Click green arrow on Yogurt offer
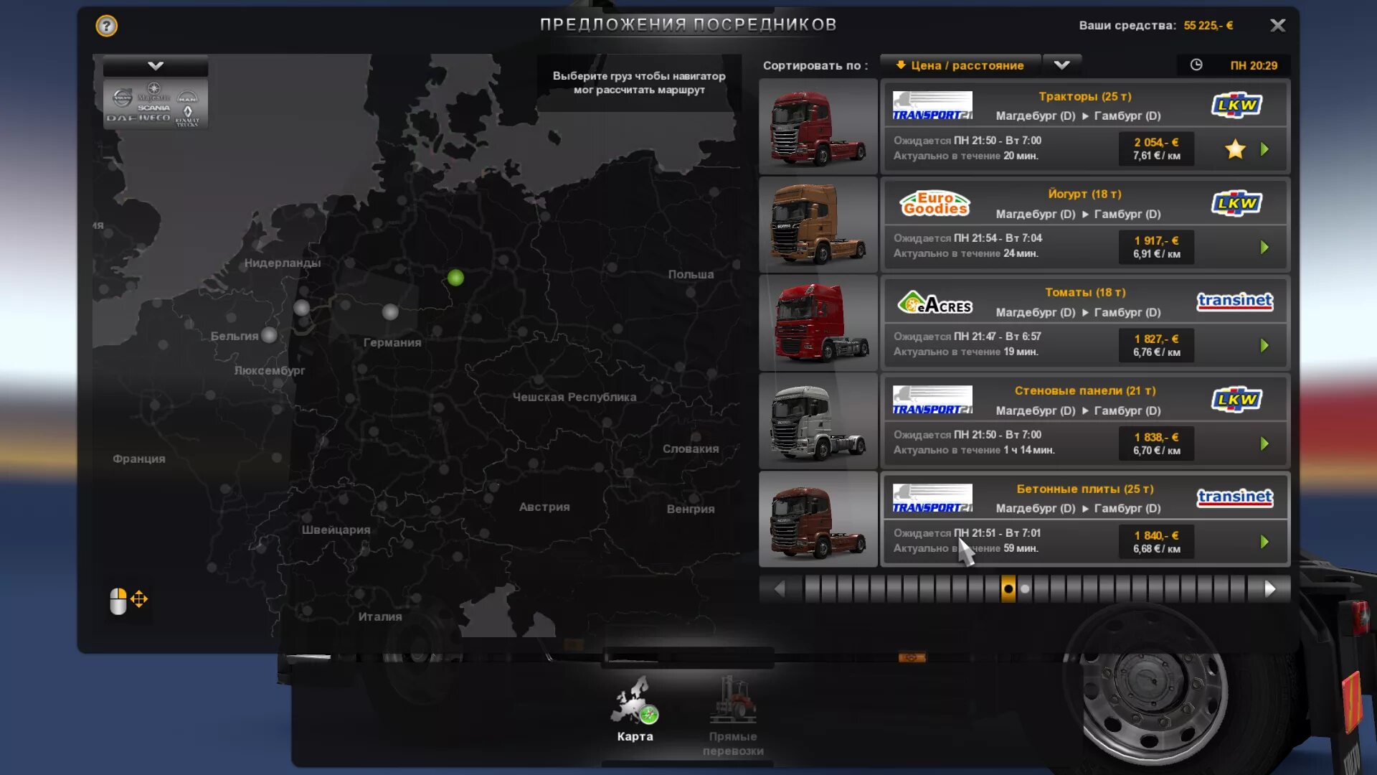Viewport: 1377px width, 775px height. [x=1264, y=248]
